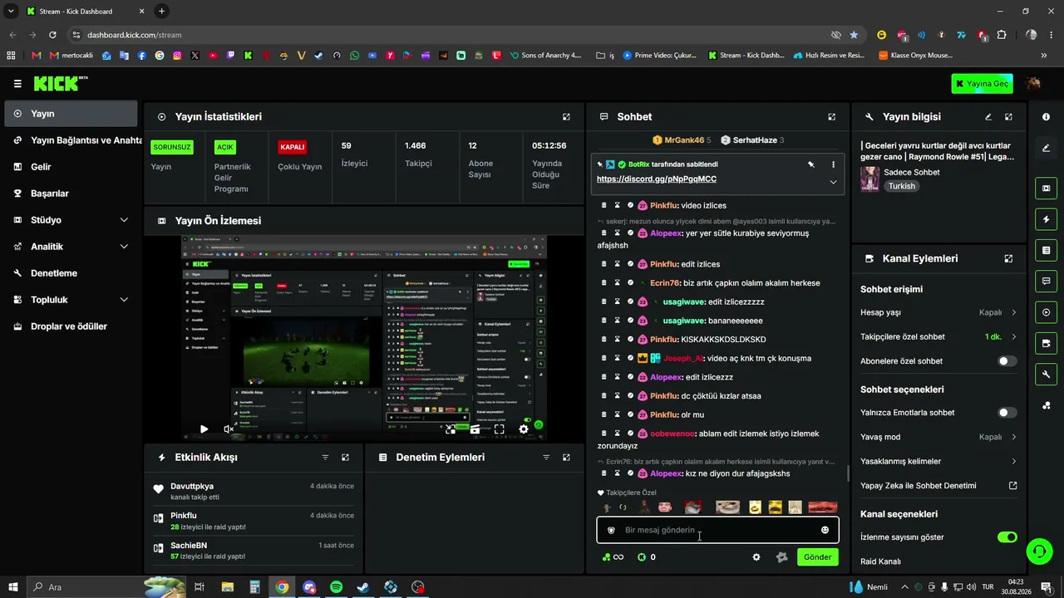The width and height of the screenshot is (1064, 598).
Task: Open the Sons of Anarchy bookmark
Action: (x=545, y=56)
